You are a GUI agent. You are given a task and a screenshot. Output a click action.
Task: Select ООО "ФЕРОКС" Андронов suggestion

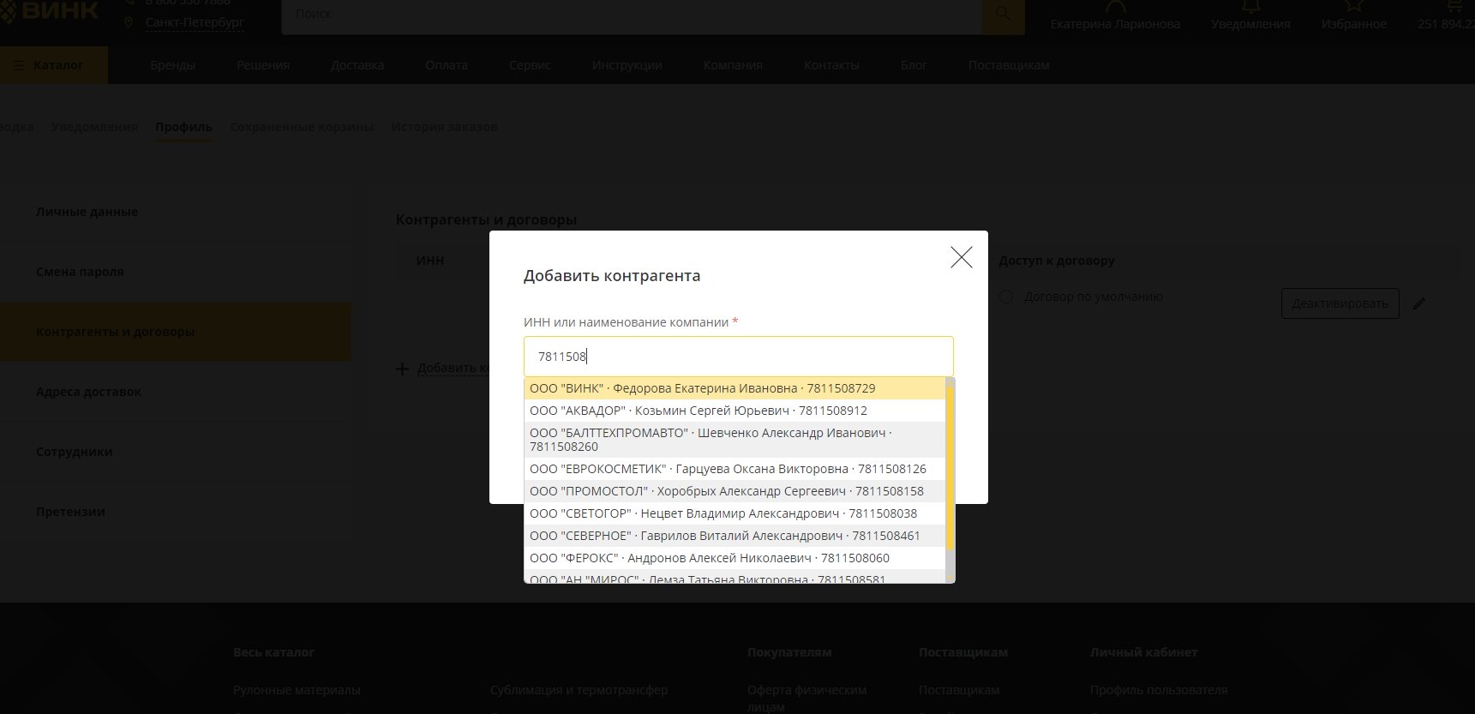click(735, 558)
